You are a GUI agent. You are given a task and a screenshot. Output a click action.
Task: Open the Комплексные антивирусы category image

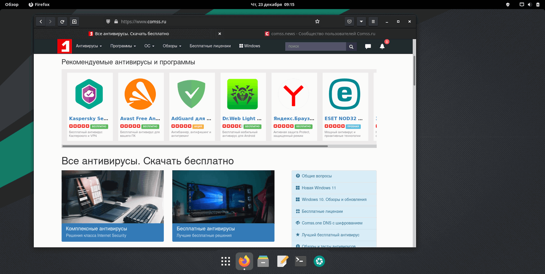coord(113,197)
